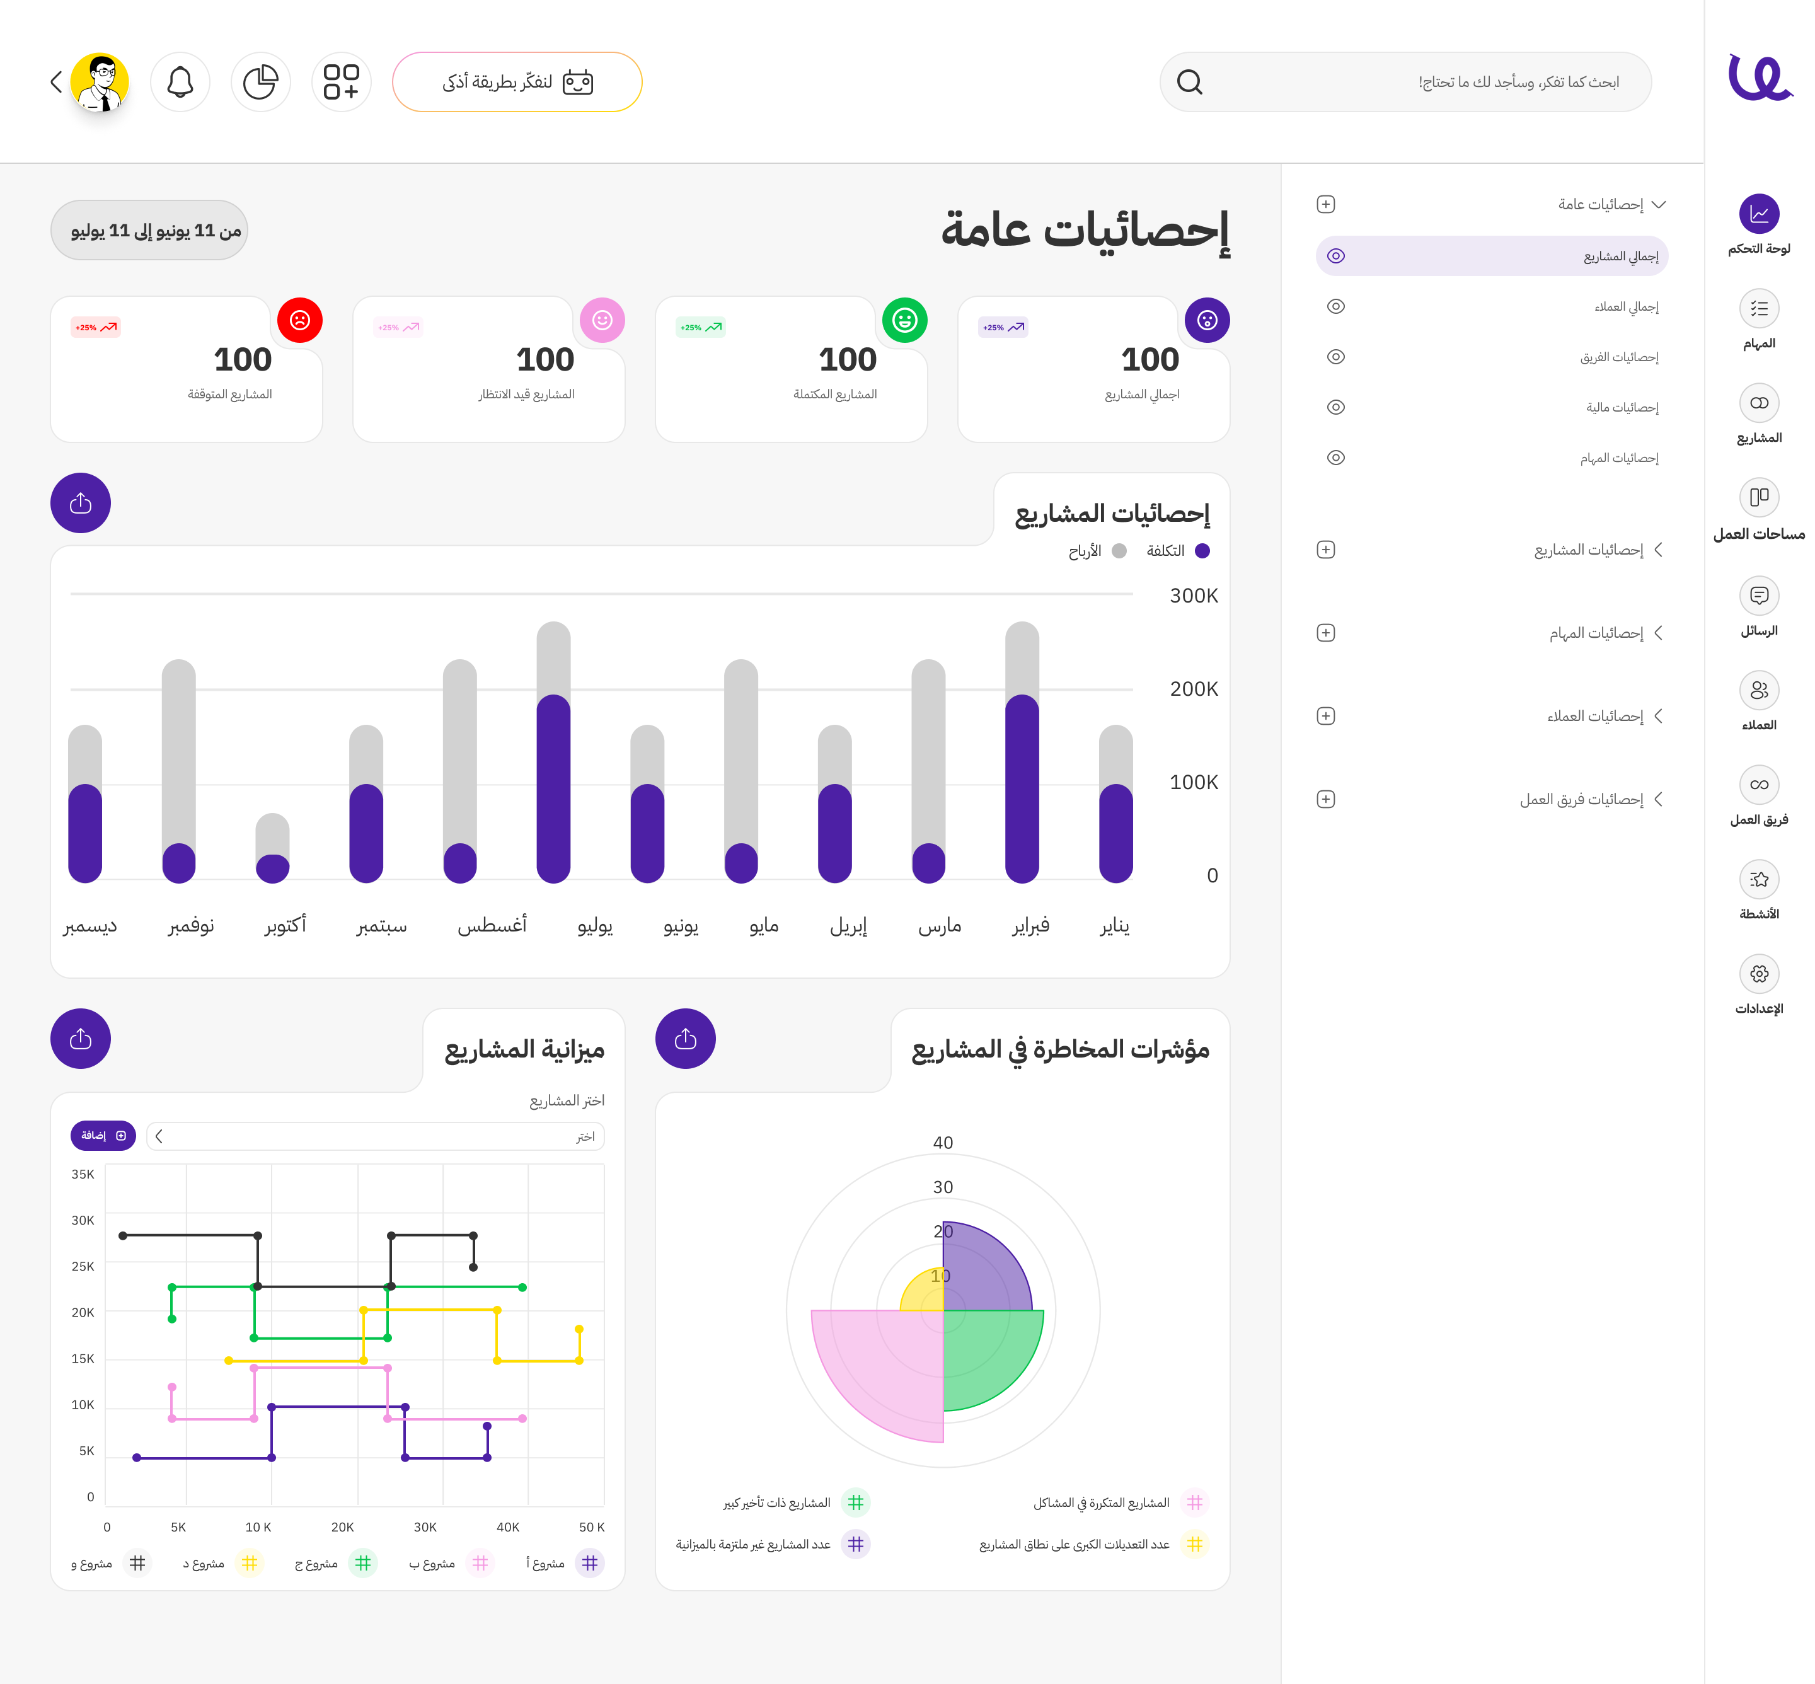
Task: Open لوحة التحكم dashboard in sidebar
Action: click(x=1758, y=224)
